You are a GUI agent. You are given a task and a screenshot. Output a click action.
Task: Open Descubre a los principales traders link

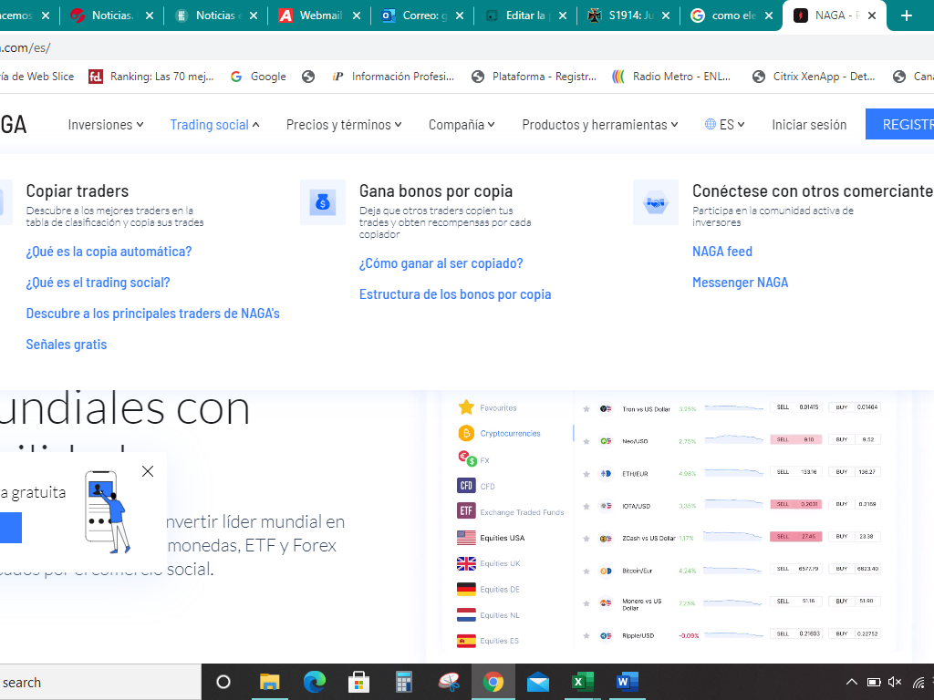click(152, 314)
